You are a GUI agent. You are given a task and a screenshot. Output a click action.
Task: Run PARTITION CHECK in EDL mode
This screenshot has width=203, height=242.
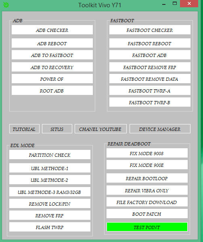pos(50,155)
